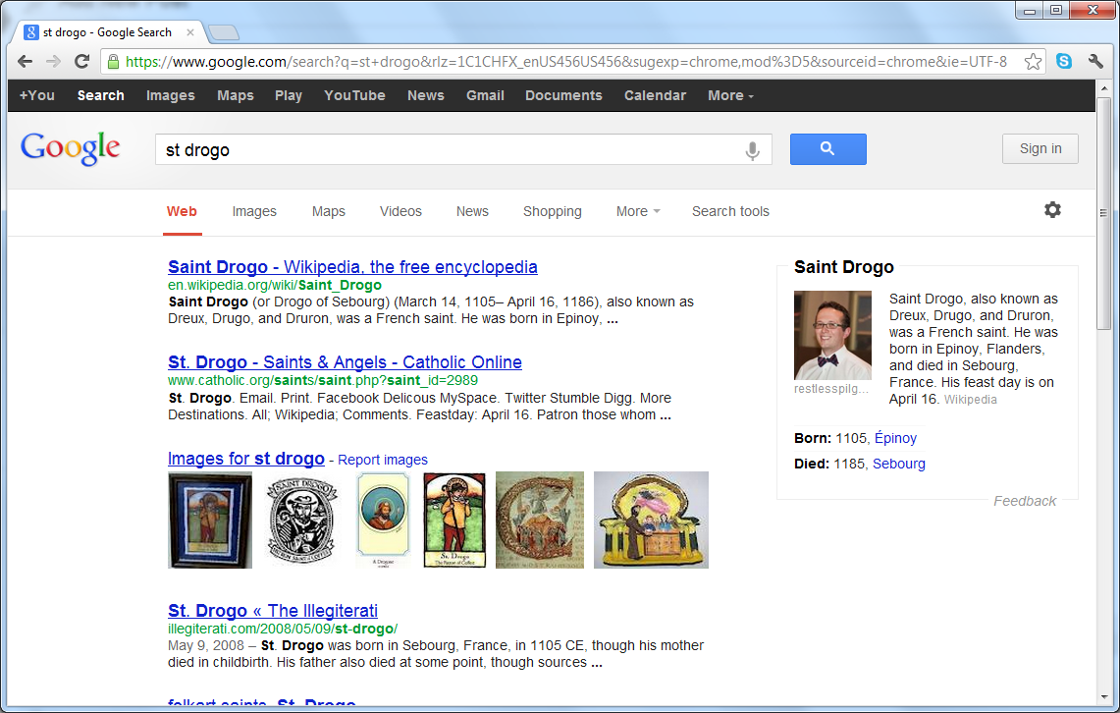Viewport: 1120px width, 713px height.
Task: Open the search settings gear
Action: click(x=1052, y=210)
